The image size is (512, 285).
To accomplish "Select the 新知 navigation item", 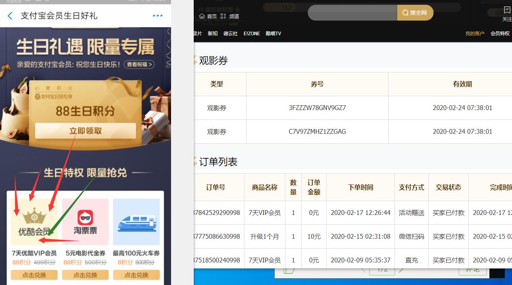I will tap(213, 34).
